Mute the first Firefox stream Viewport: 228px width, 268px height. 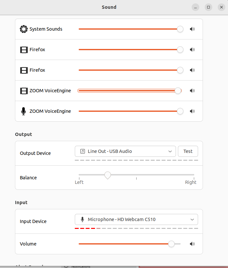click(192, 50)
